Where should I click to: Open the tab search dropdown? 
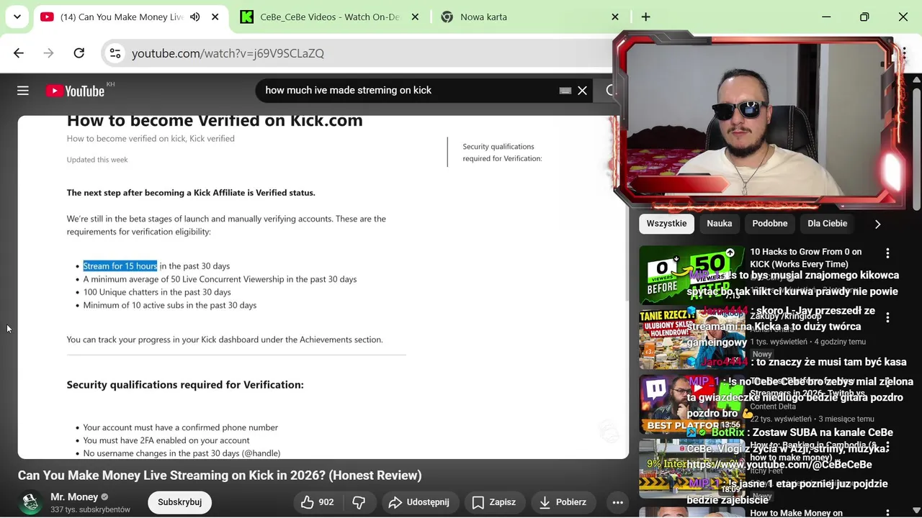pyautogui.click(x=17, y=17)
